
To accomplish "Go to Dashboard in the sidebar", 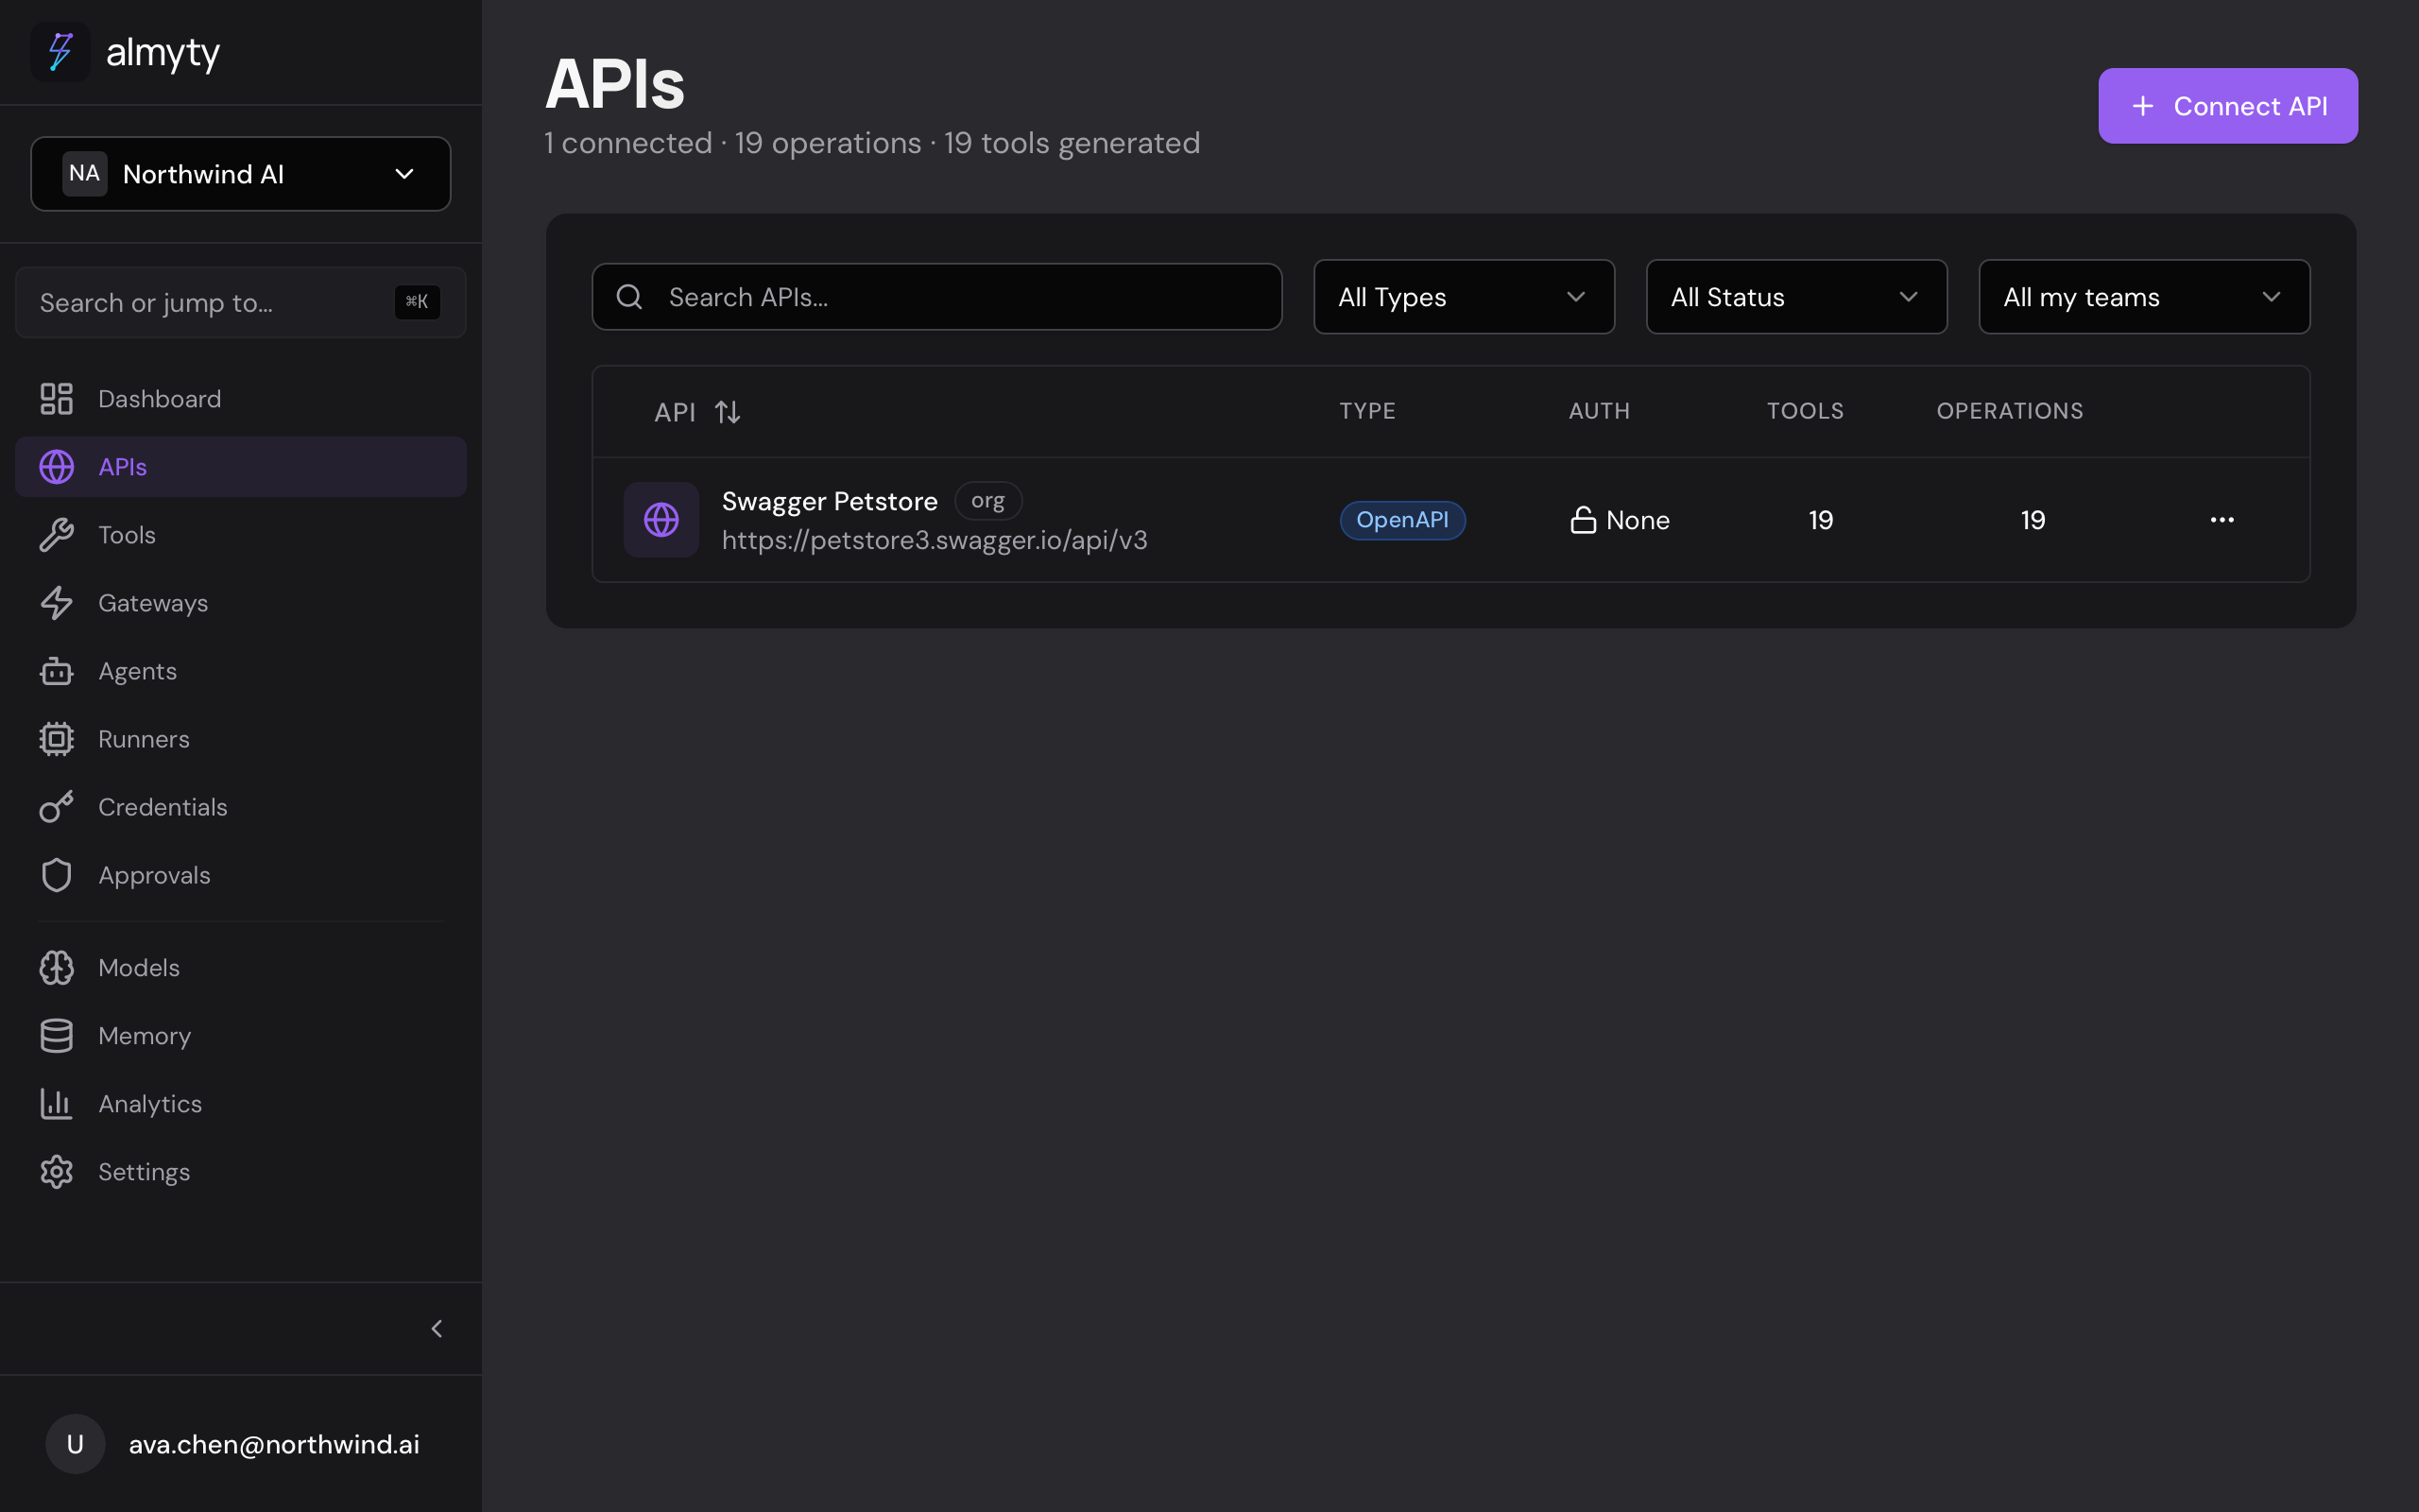I will click(241, 399).
